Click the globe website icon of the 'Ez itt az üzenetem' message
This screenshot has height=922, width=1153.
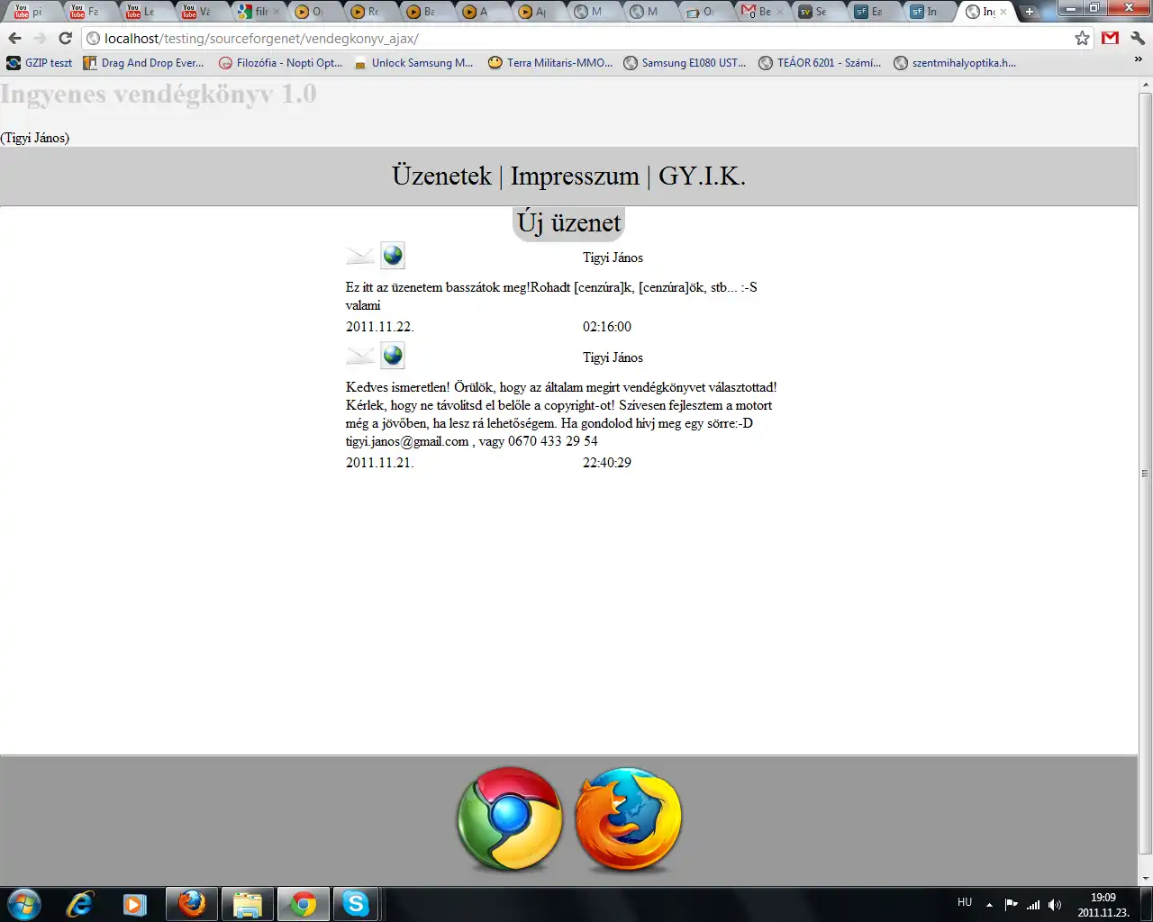[393, 256]
